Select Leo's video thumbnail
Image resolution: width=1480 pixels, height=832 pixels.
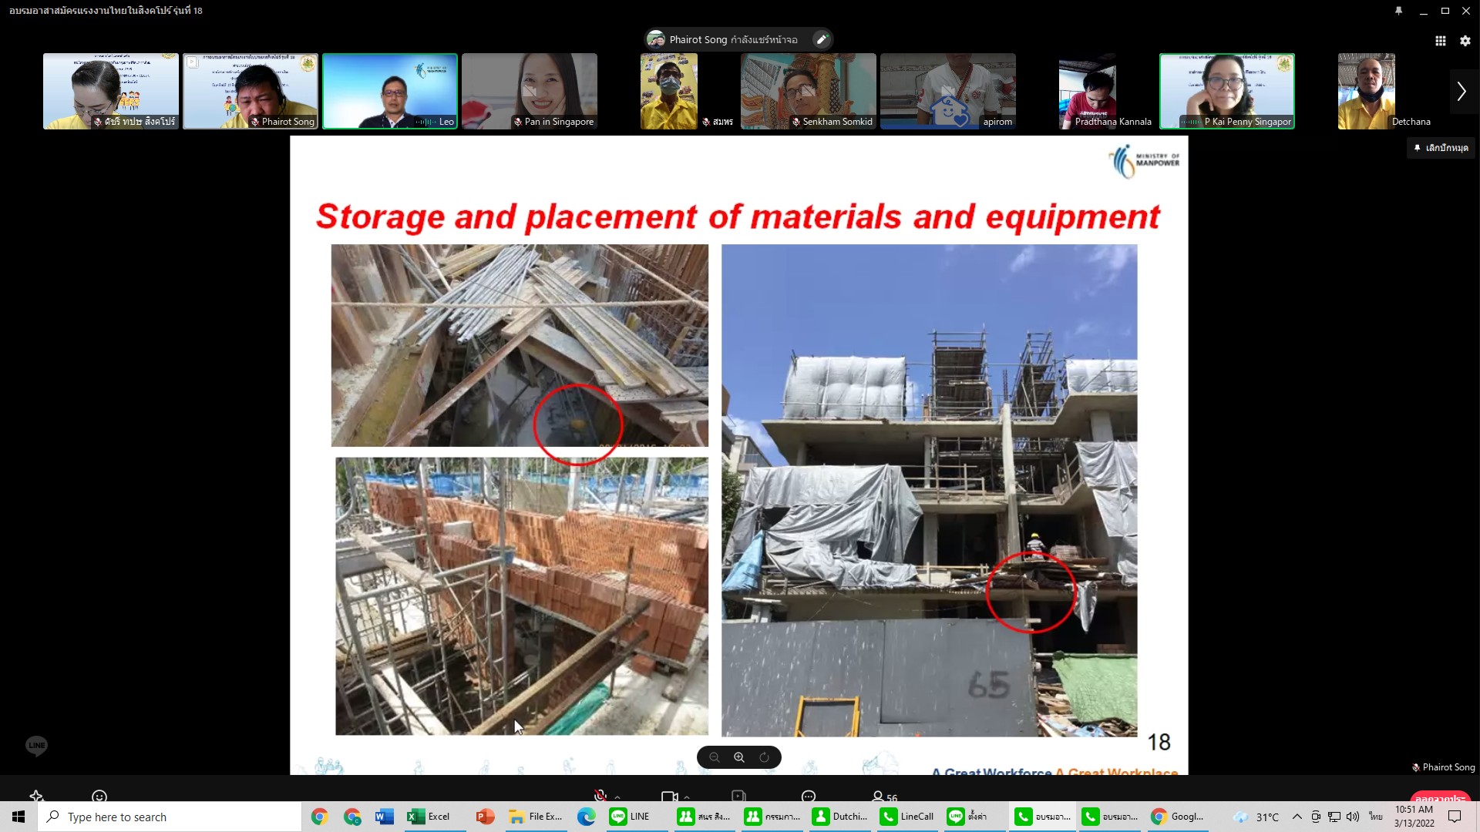[389, 91]
